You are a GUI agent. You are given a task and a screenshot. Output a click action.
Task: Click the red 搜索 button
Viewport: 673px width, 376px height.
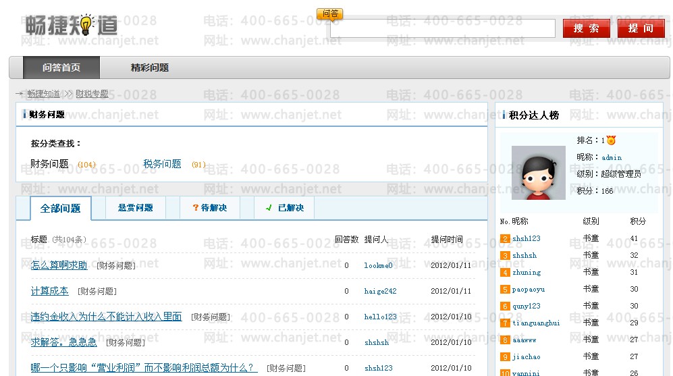[x=587, y=28]
